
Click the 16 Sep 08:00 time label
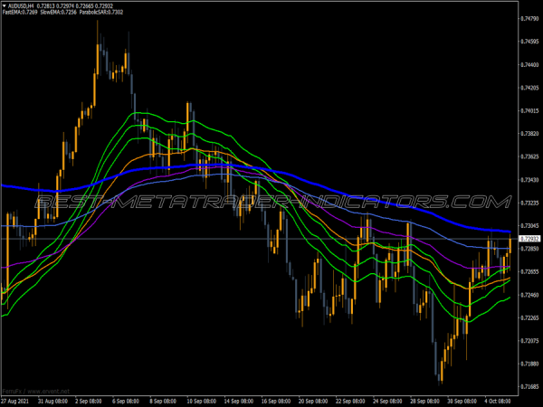[276, 402]
